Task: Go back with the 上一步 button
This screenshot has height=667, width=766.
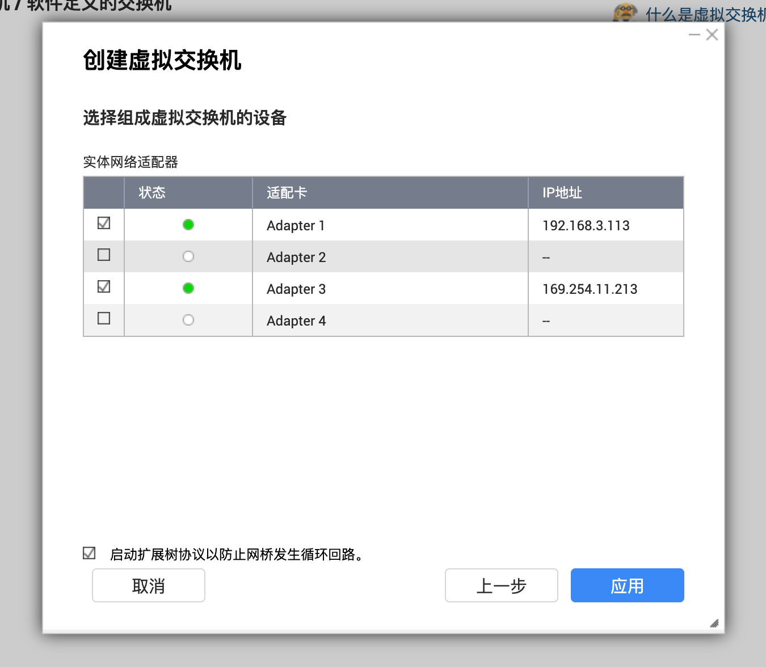Action: click(x=501, y=585)
